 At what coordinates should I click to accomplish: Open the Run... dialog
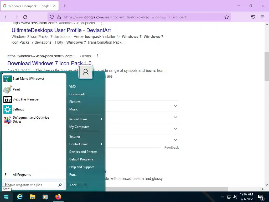[73, 175]
